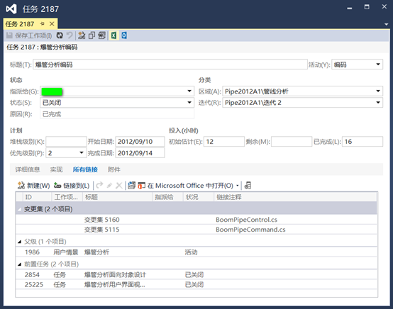Screen dimensions: 393x309
Task: Click the refresh work item icon
Action: pos(60,35)
